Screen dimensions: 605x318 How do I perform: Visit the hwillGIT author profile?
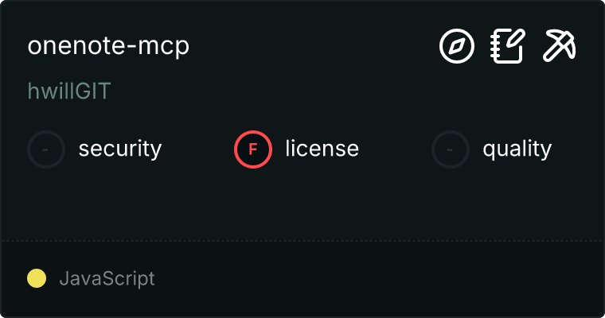(x=69, y=91)
